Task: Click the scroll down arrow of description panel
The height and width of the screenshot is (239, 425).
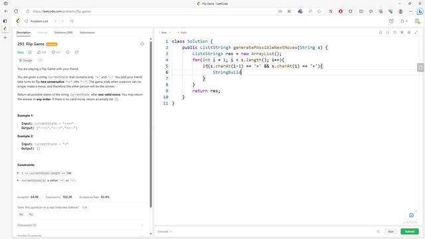Action: (151, 234)
